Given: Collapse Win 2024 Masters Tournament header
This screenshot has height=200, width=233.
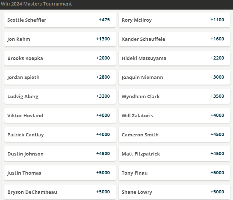Looking at the screenshot, I should tap(116, 4).
